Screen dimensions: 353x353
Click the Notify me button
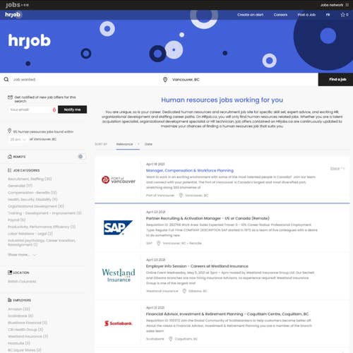72,109
